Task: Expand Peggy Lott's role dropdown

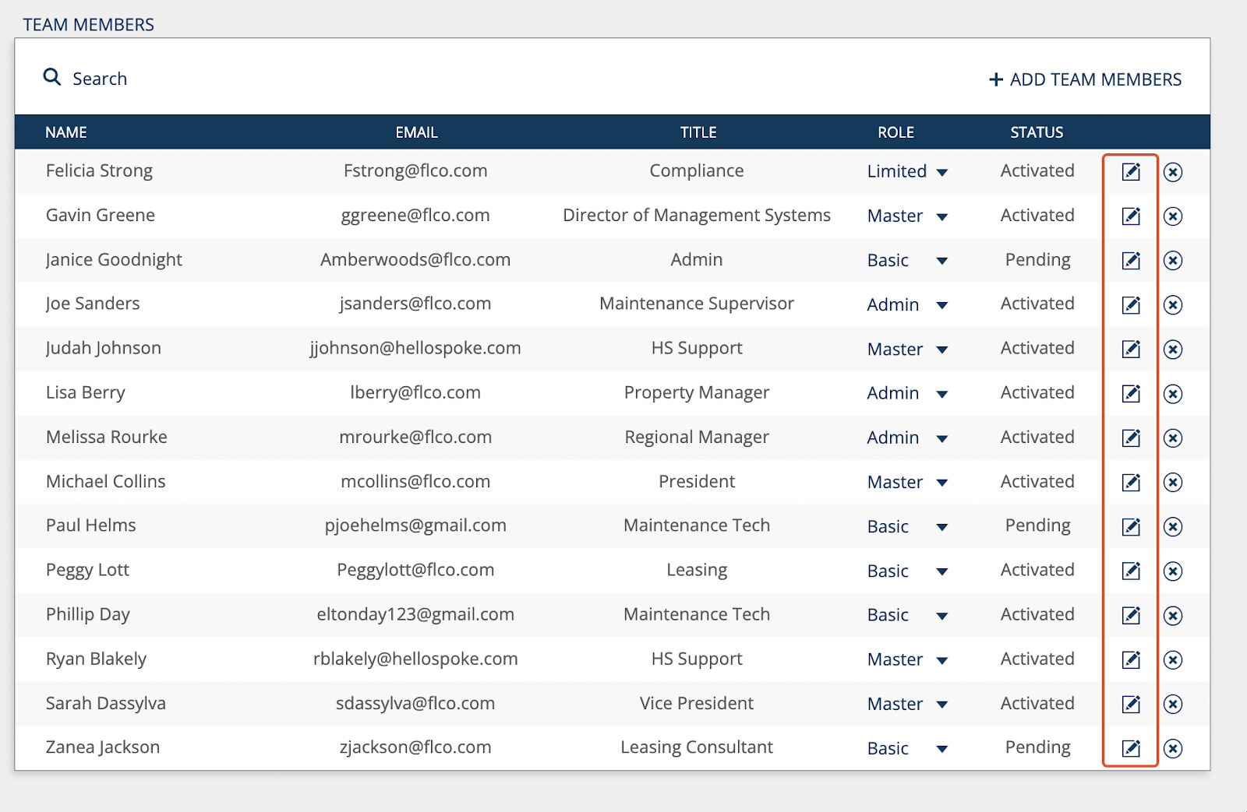Action: click(907, 571)
